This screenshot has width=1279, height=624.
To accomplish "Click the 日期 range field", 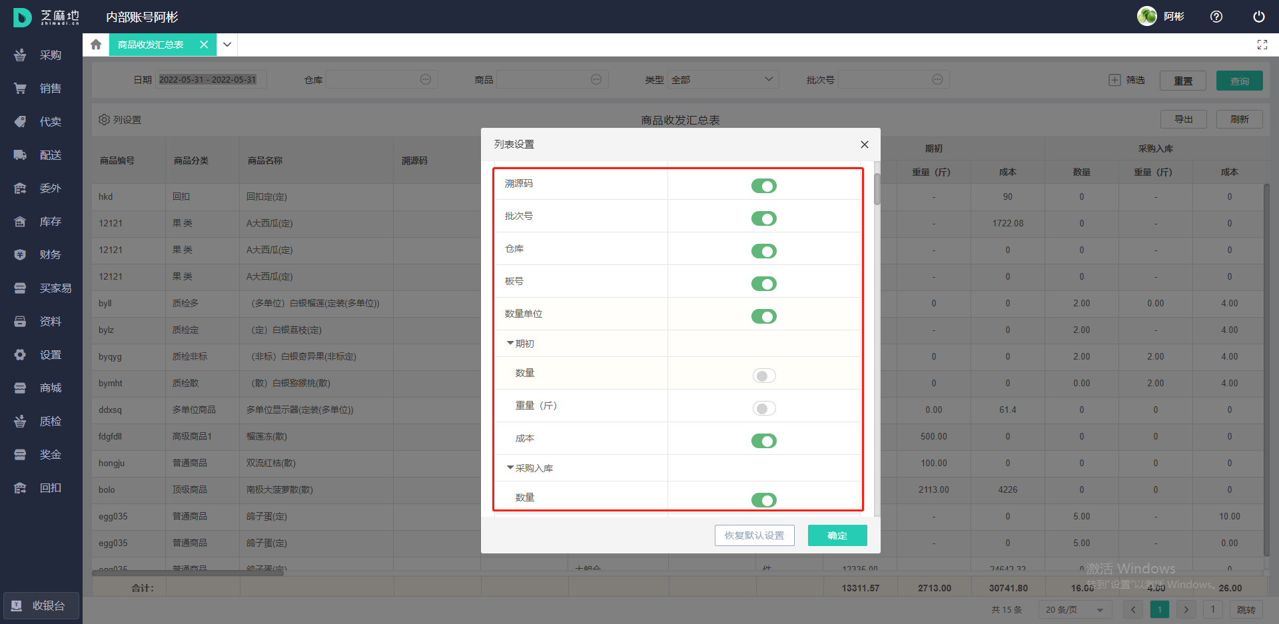I will 211,79.
